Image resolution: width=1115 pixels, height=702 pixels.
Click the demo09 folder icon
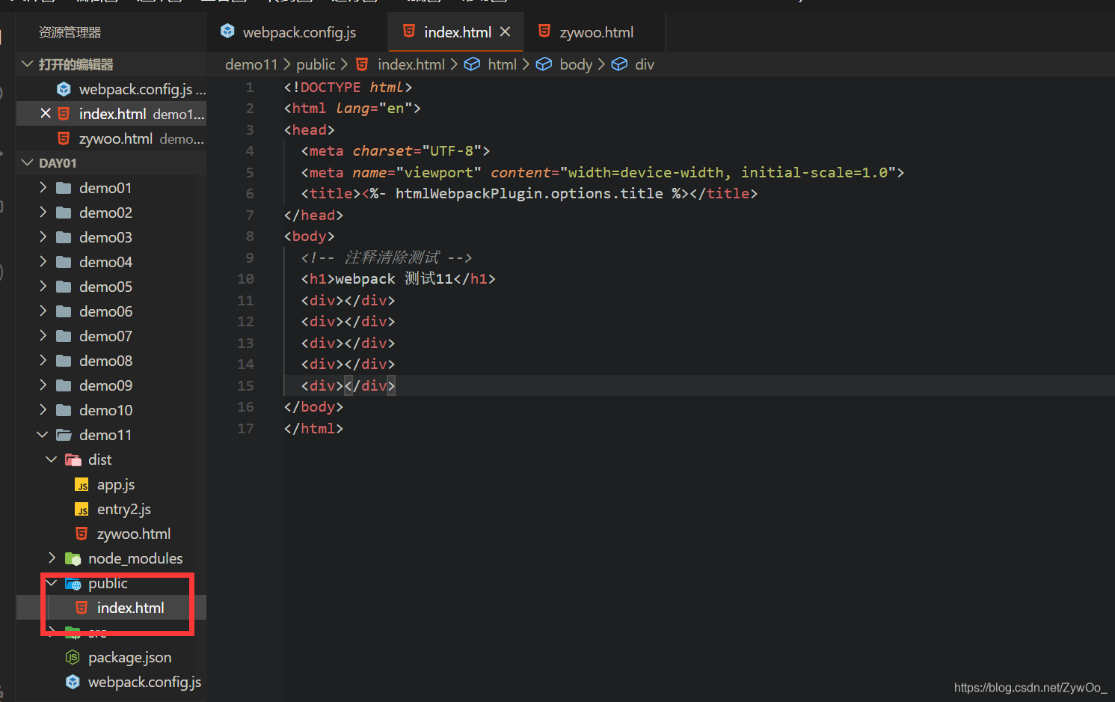(x=64, y=385)
